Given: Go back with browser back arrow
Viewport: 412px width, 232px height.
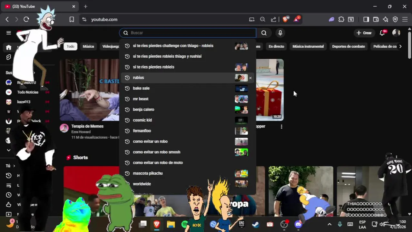Looking at the screenshot, I should [7, 19].
